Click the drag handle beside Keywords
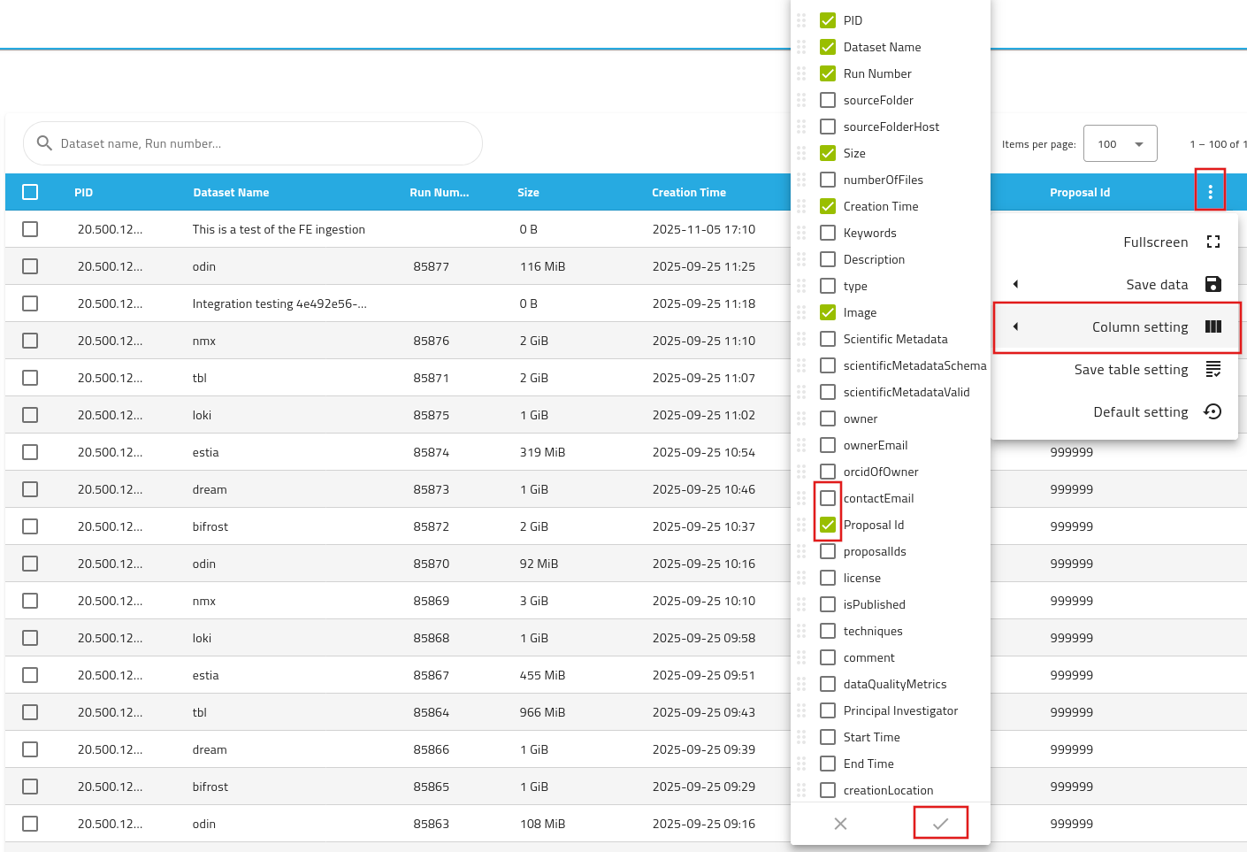Viewport: 1247px width, 852px height. (801, 233)
